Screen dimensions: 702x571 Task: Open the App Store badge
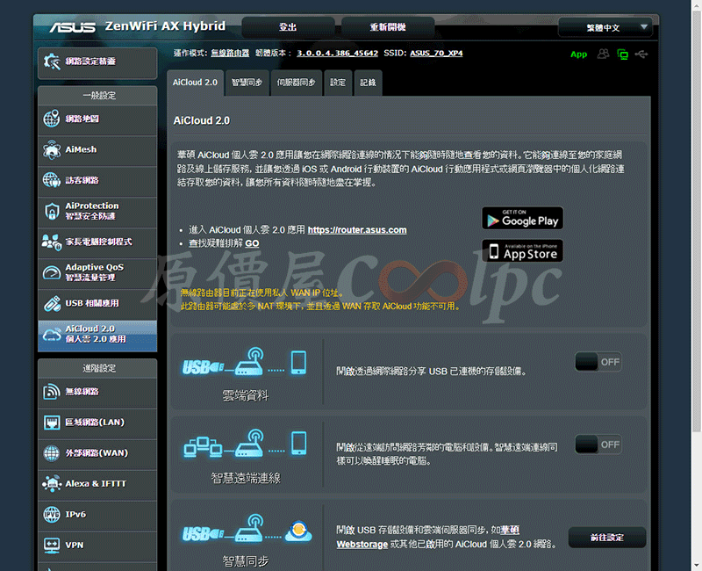click(x=522, y=250)
